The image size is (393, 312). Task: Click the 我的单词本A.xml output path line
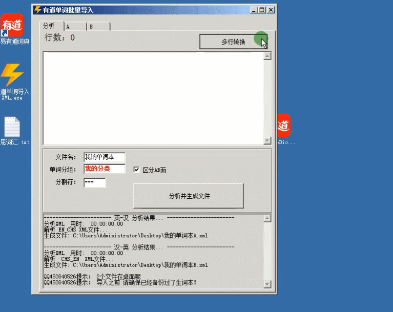pos(126,235)
